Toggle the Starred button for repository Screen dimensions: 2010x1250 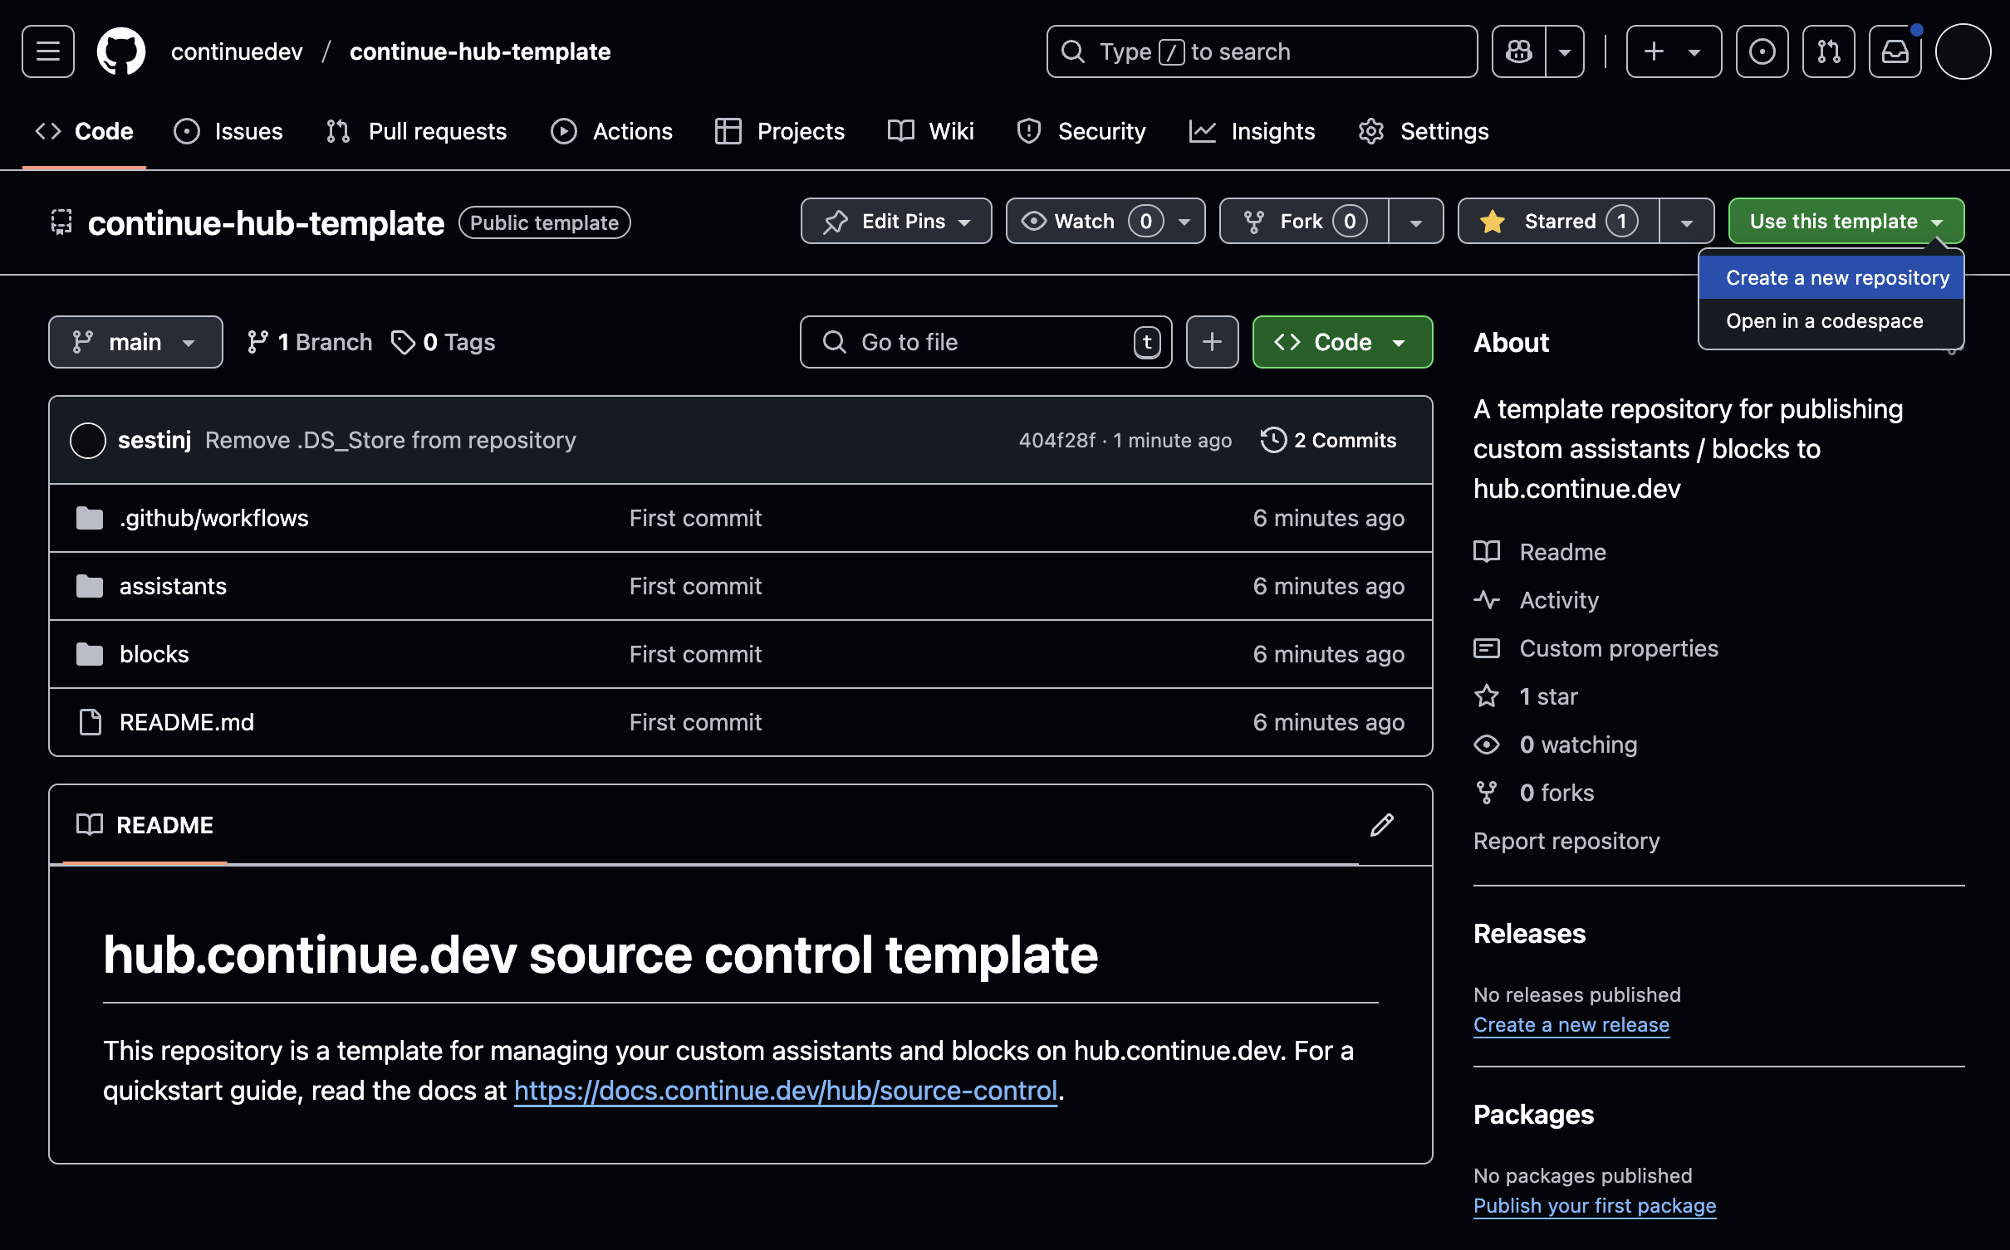1558,222
